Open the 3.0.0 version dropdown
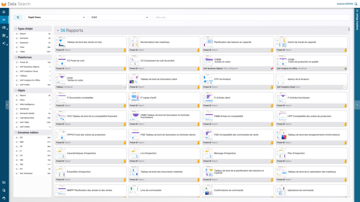Screen dimensions: 360x202 [120, 16]
